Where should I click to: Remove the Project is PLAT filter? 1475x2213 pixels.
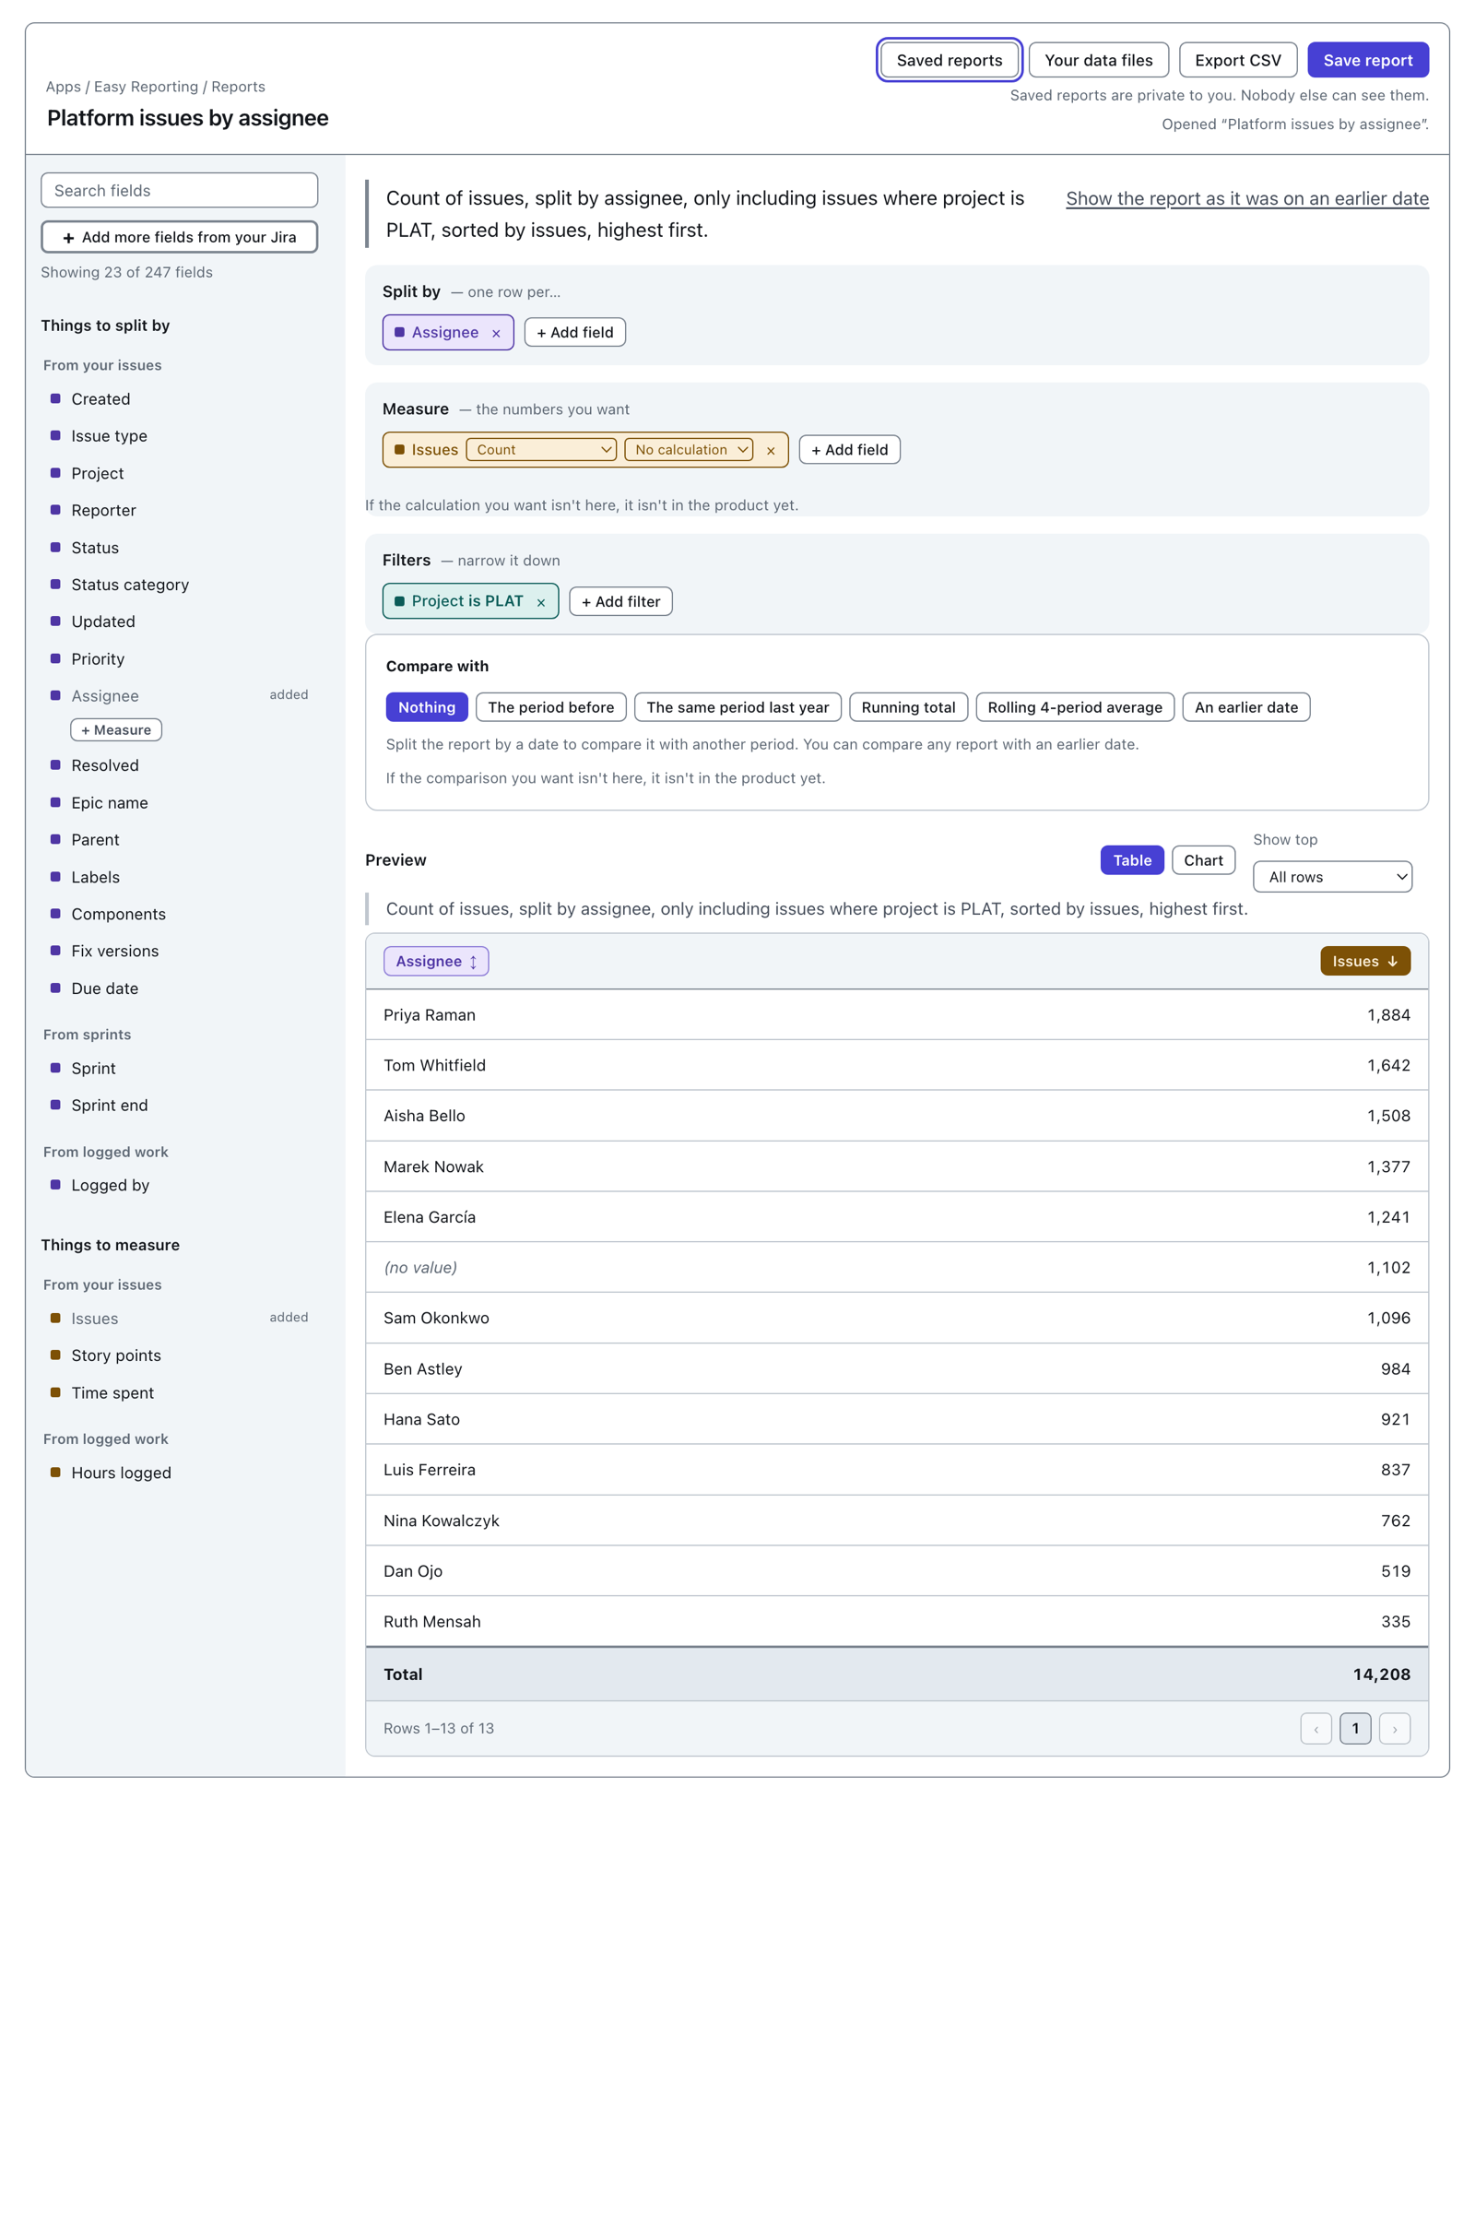tap(541, 602)
